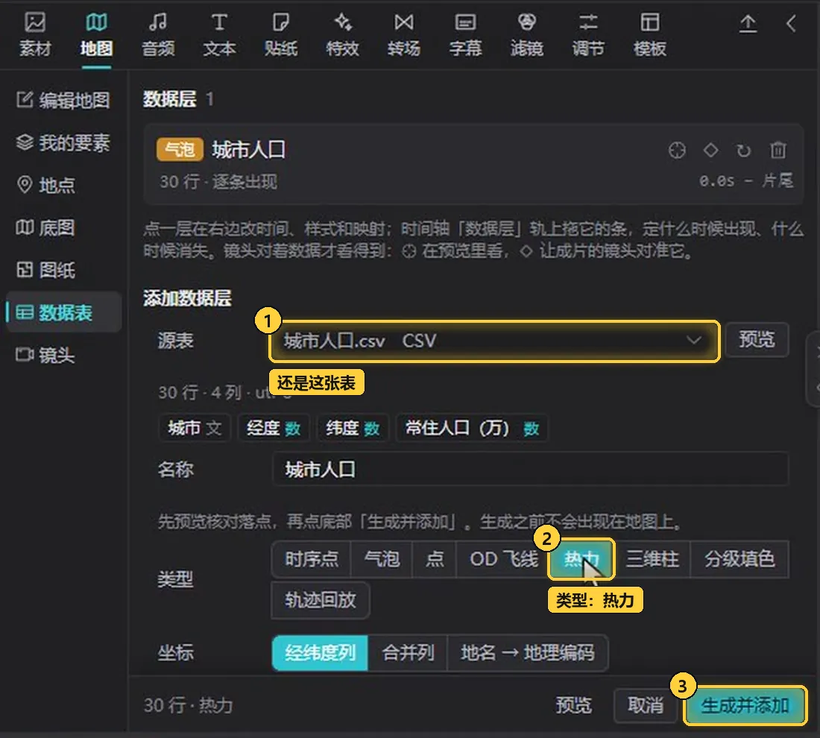Delete 城市人口 layer with the trash icon
The width and height of the screenshot is (820, 738).
pyautogui.click(x=778, y=150)
